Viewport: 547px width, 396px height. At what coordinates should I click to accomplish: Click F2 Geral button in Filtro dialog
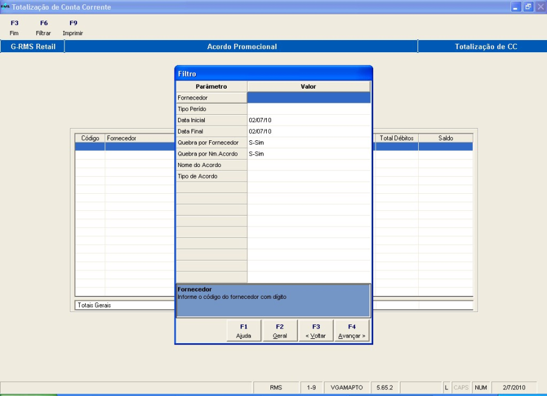pyautogui.click(x=280, y=331)
